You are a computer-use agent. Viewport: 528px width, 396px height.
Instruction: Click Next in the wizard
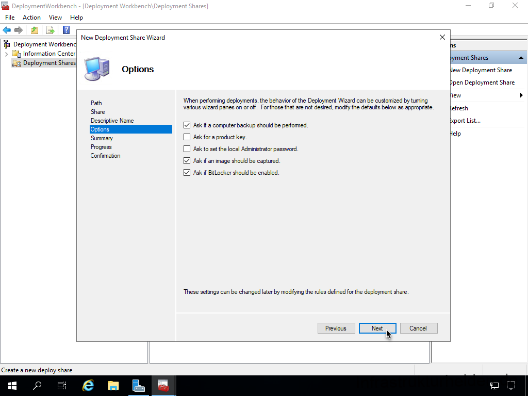click(377, 328)
